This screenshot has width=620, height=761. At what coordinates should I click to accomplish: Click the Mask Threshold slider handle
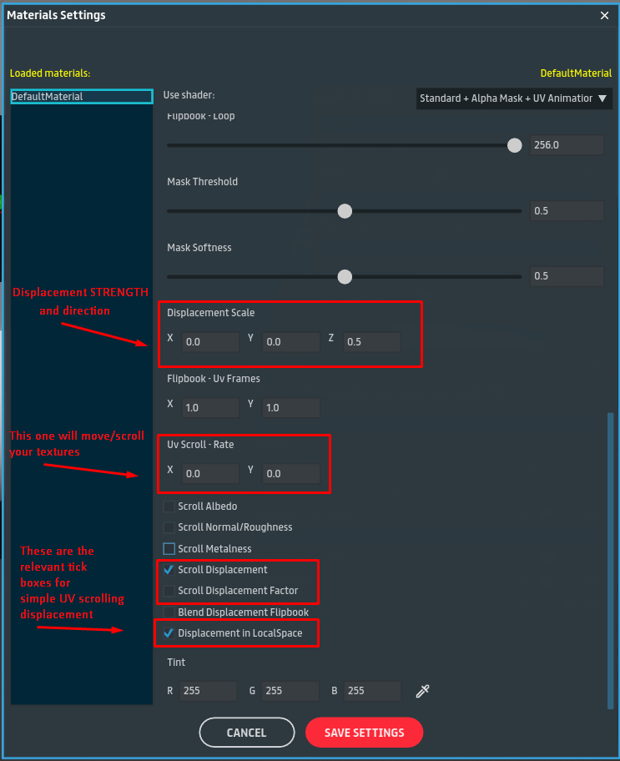345,211
